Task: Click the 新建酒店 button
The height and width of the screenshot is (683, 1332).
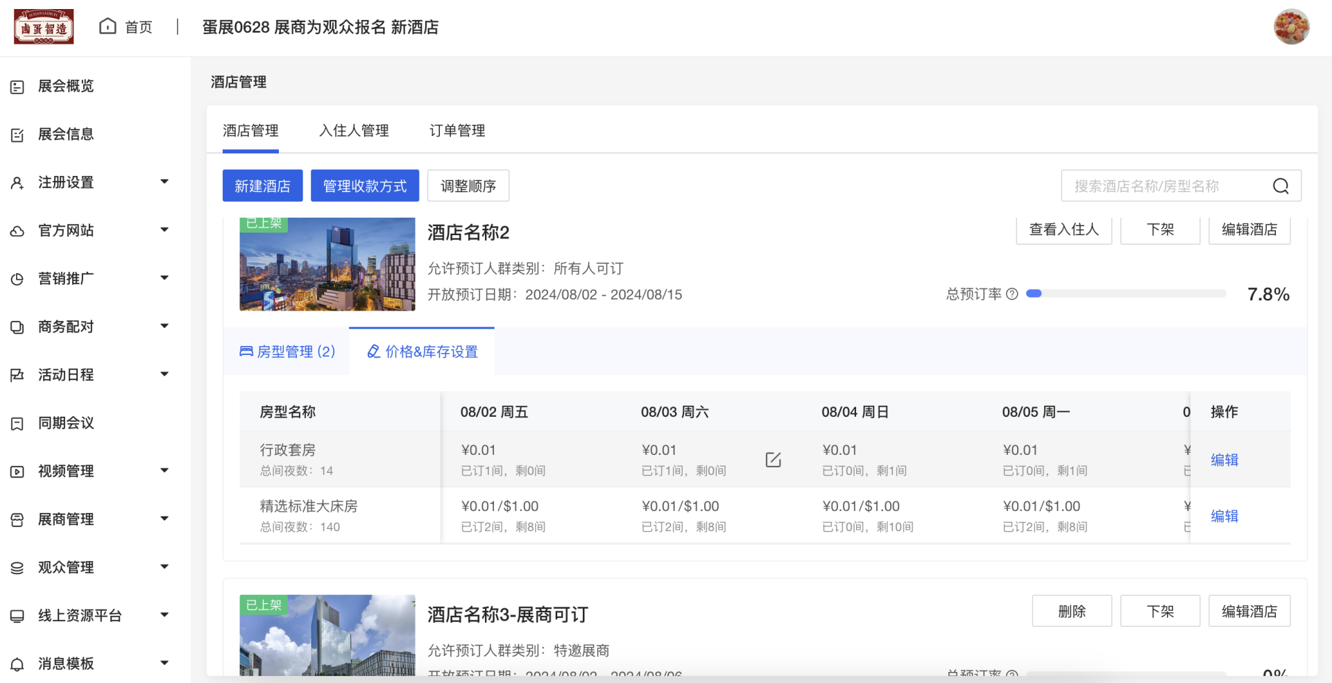Action: (262, 186)
